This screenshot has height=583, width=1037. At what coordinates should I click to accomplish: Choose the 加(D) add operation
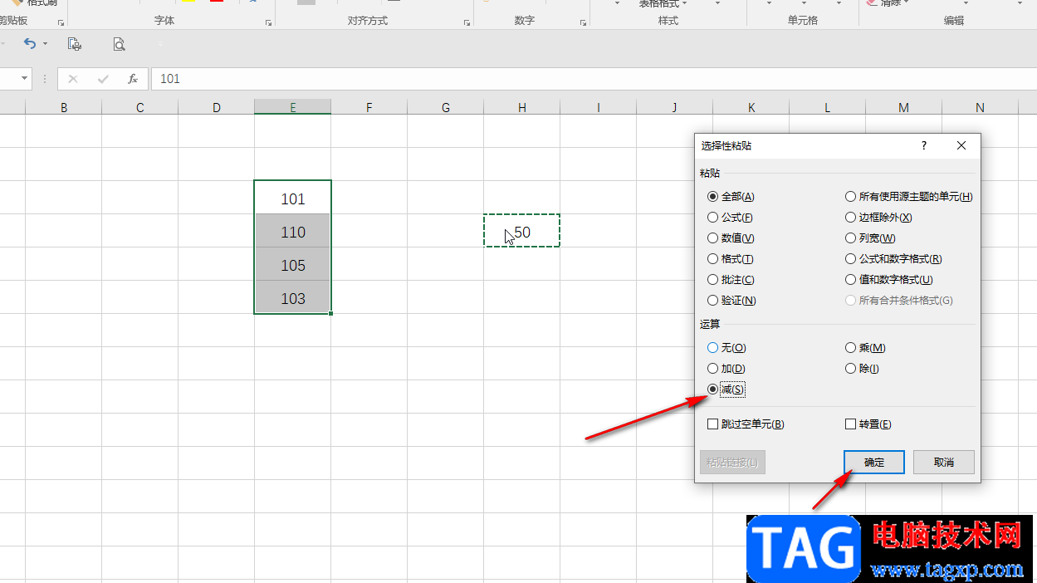726,369
